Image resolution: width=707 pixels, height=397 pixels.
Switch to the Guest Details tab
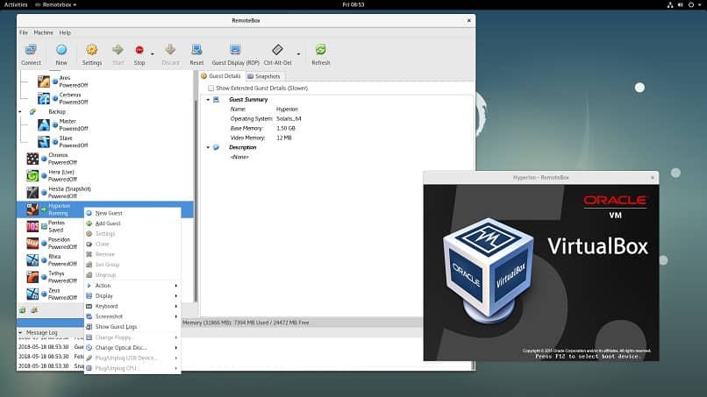pos(221,76)
